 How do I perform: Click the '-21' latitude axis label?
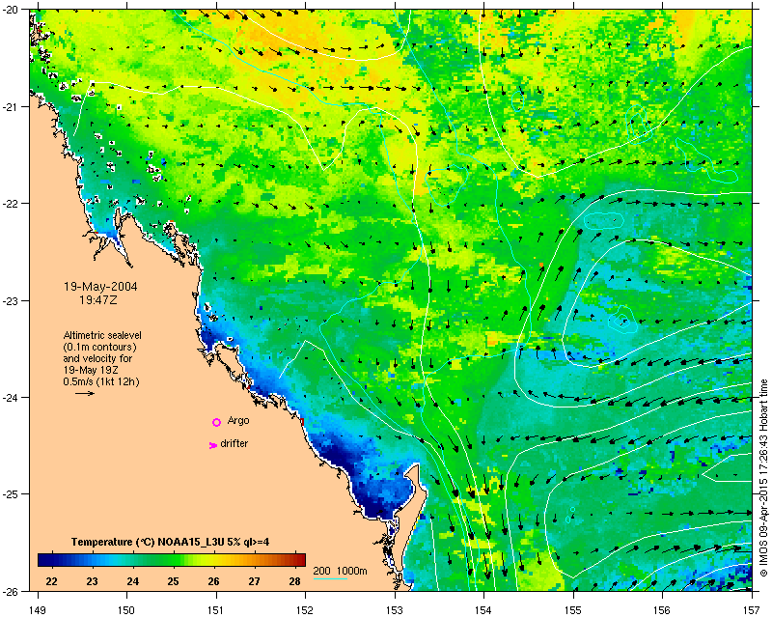(x=10, y=107)
